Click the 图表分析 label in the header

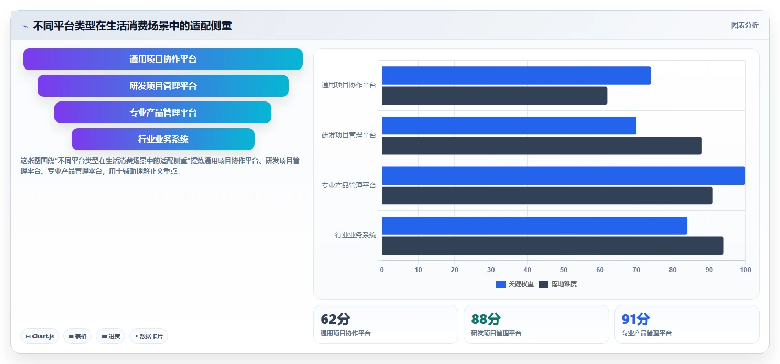(x=744, y=25)
